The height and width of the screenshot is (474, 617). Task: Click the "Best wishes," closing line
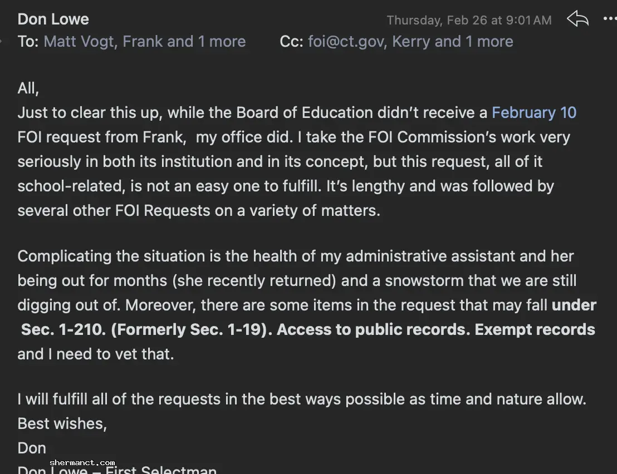tap(62, 423)
